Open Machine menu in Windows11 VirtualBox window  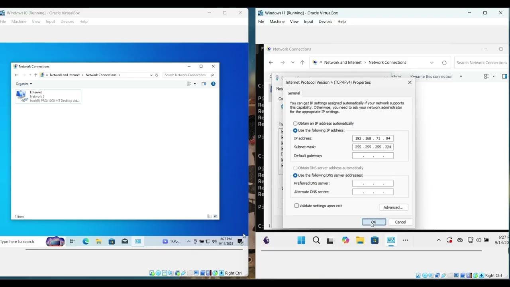click(277, 22)
